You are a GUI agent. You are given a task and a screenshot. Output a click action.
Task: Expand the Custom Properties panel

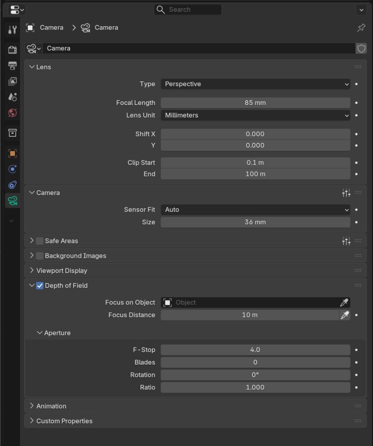(64, 421)
